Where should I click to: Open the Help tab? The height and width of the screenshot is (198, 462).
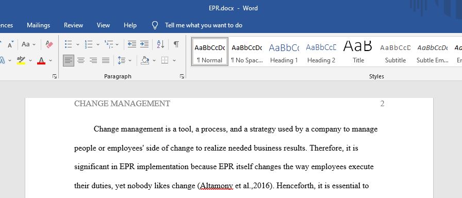pyautogui.click(x=130, y=25)
